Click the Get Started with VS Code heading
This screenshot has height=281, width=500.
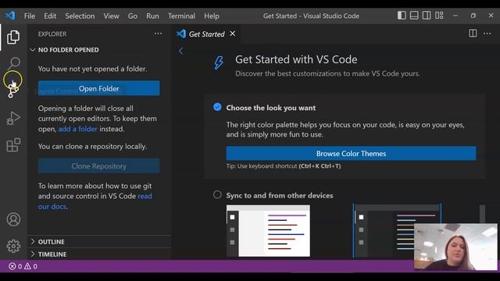(x=296, y=59)
